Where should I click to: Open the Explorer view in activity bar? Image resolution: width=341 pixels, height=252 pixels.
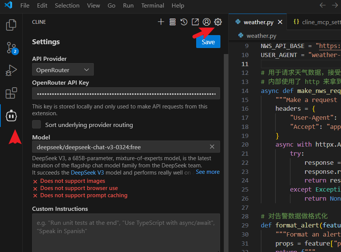(x=11, y=25)
